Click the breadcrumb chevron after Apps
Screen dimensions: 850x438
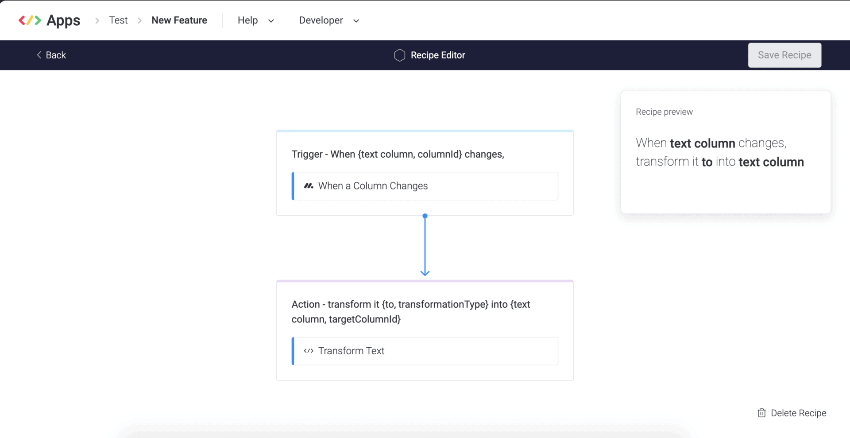97,20
